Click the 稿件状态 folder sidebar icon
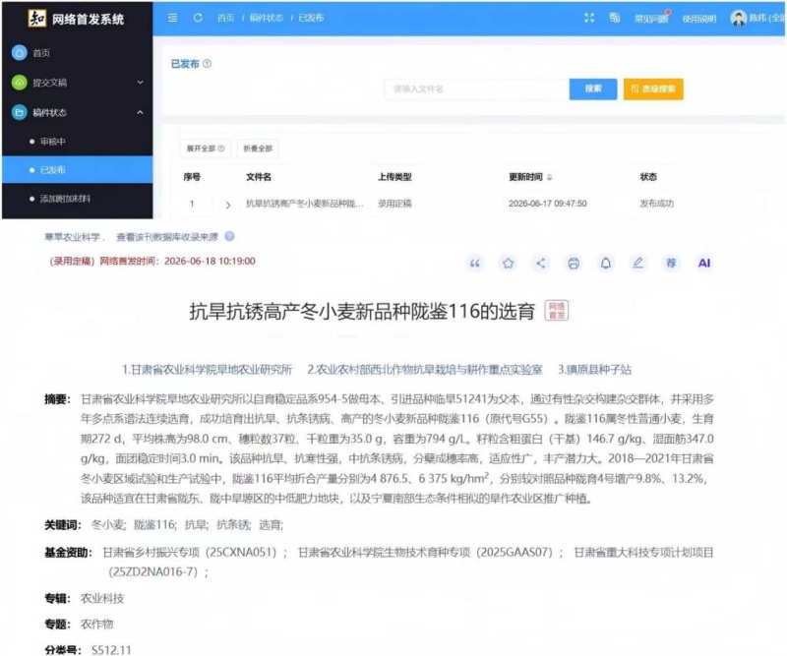This screenshot has width=787, height=656. [19, 112]
